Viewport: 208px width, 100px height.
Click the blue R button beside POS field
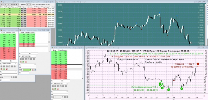tap(35, 70)
